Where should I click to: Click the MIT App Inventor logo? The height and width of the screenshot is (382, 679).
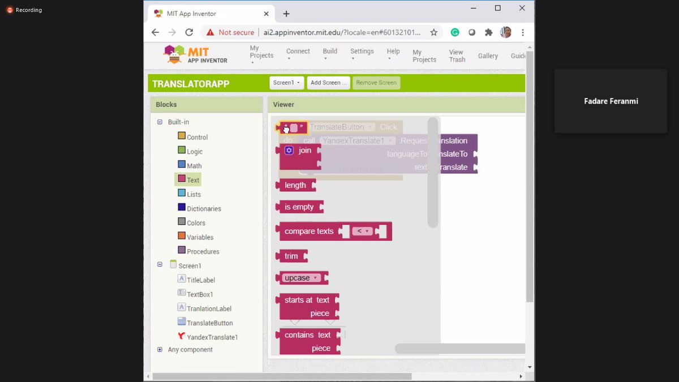[x=195, y=54]
